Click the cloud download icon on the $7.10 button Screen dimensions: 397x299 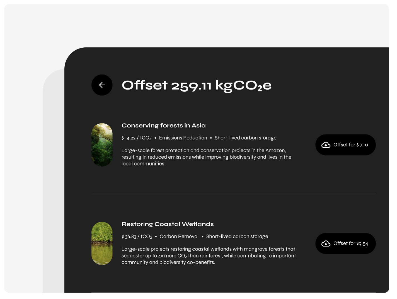pos(326,145)
